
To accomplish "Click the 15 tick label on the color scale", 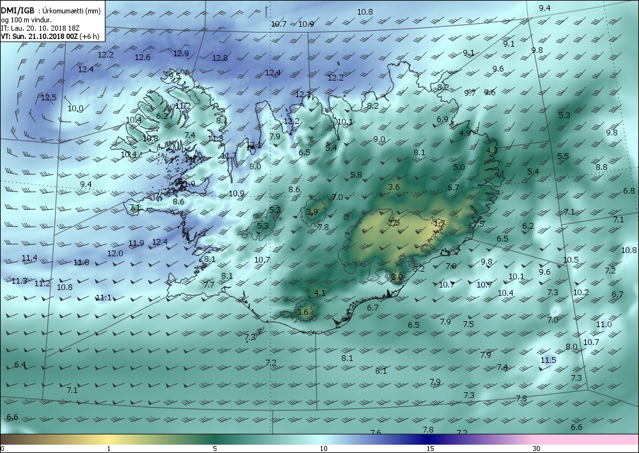I will (x=430, y=449).
